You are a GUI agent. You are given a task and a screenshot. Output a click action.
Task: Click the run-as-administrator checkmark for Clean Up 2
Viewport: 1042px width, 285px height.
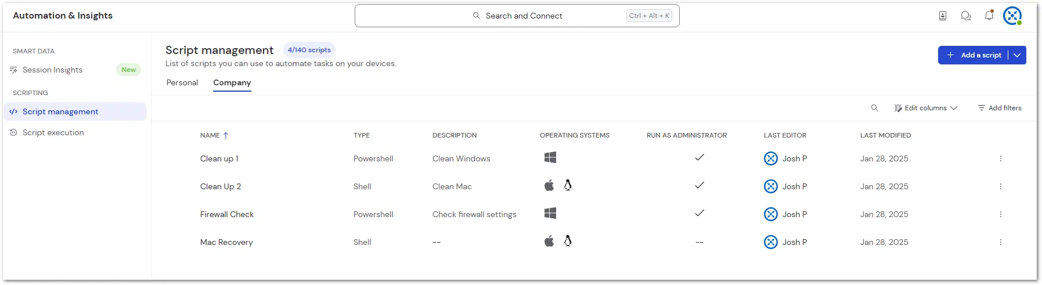[700, 185]
